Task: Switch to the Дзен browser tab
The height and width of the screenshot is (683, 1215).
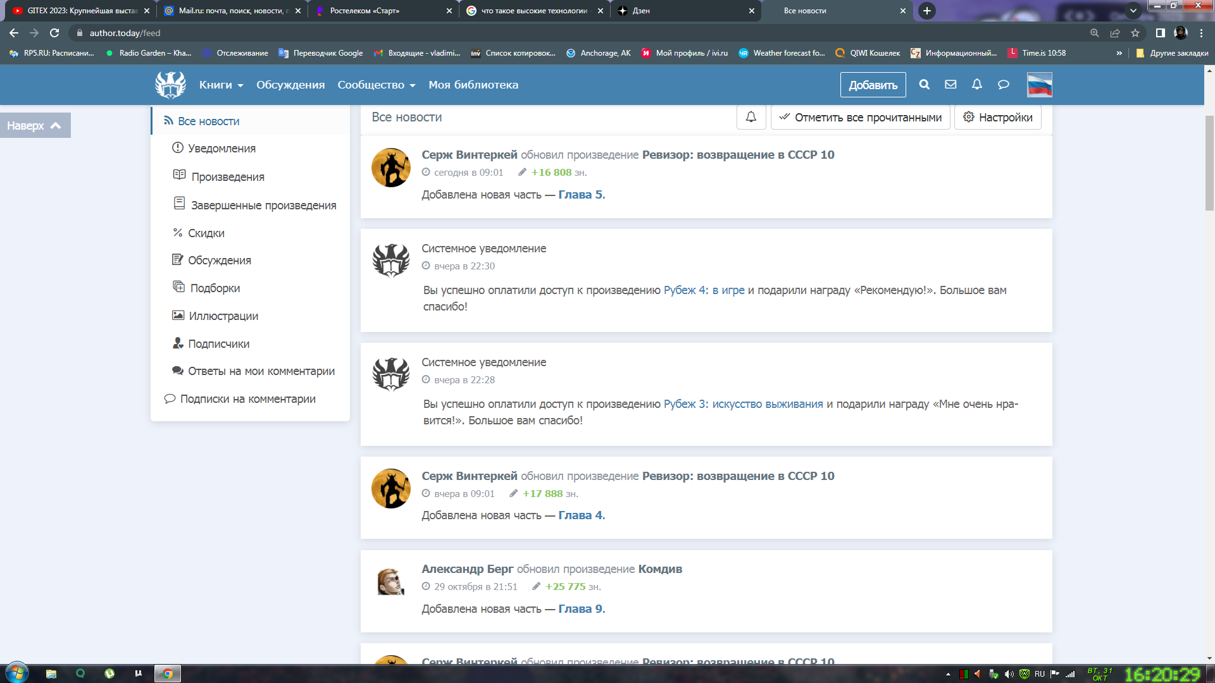Action: (640, 11)
